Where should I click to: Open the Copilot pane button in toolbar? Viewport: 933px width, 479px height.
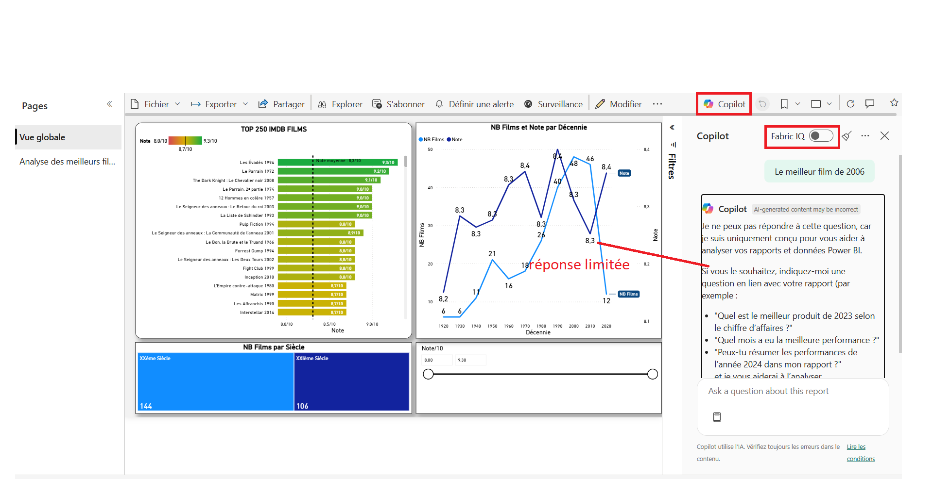pyautogui.click(x=724, y=104)
